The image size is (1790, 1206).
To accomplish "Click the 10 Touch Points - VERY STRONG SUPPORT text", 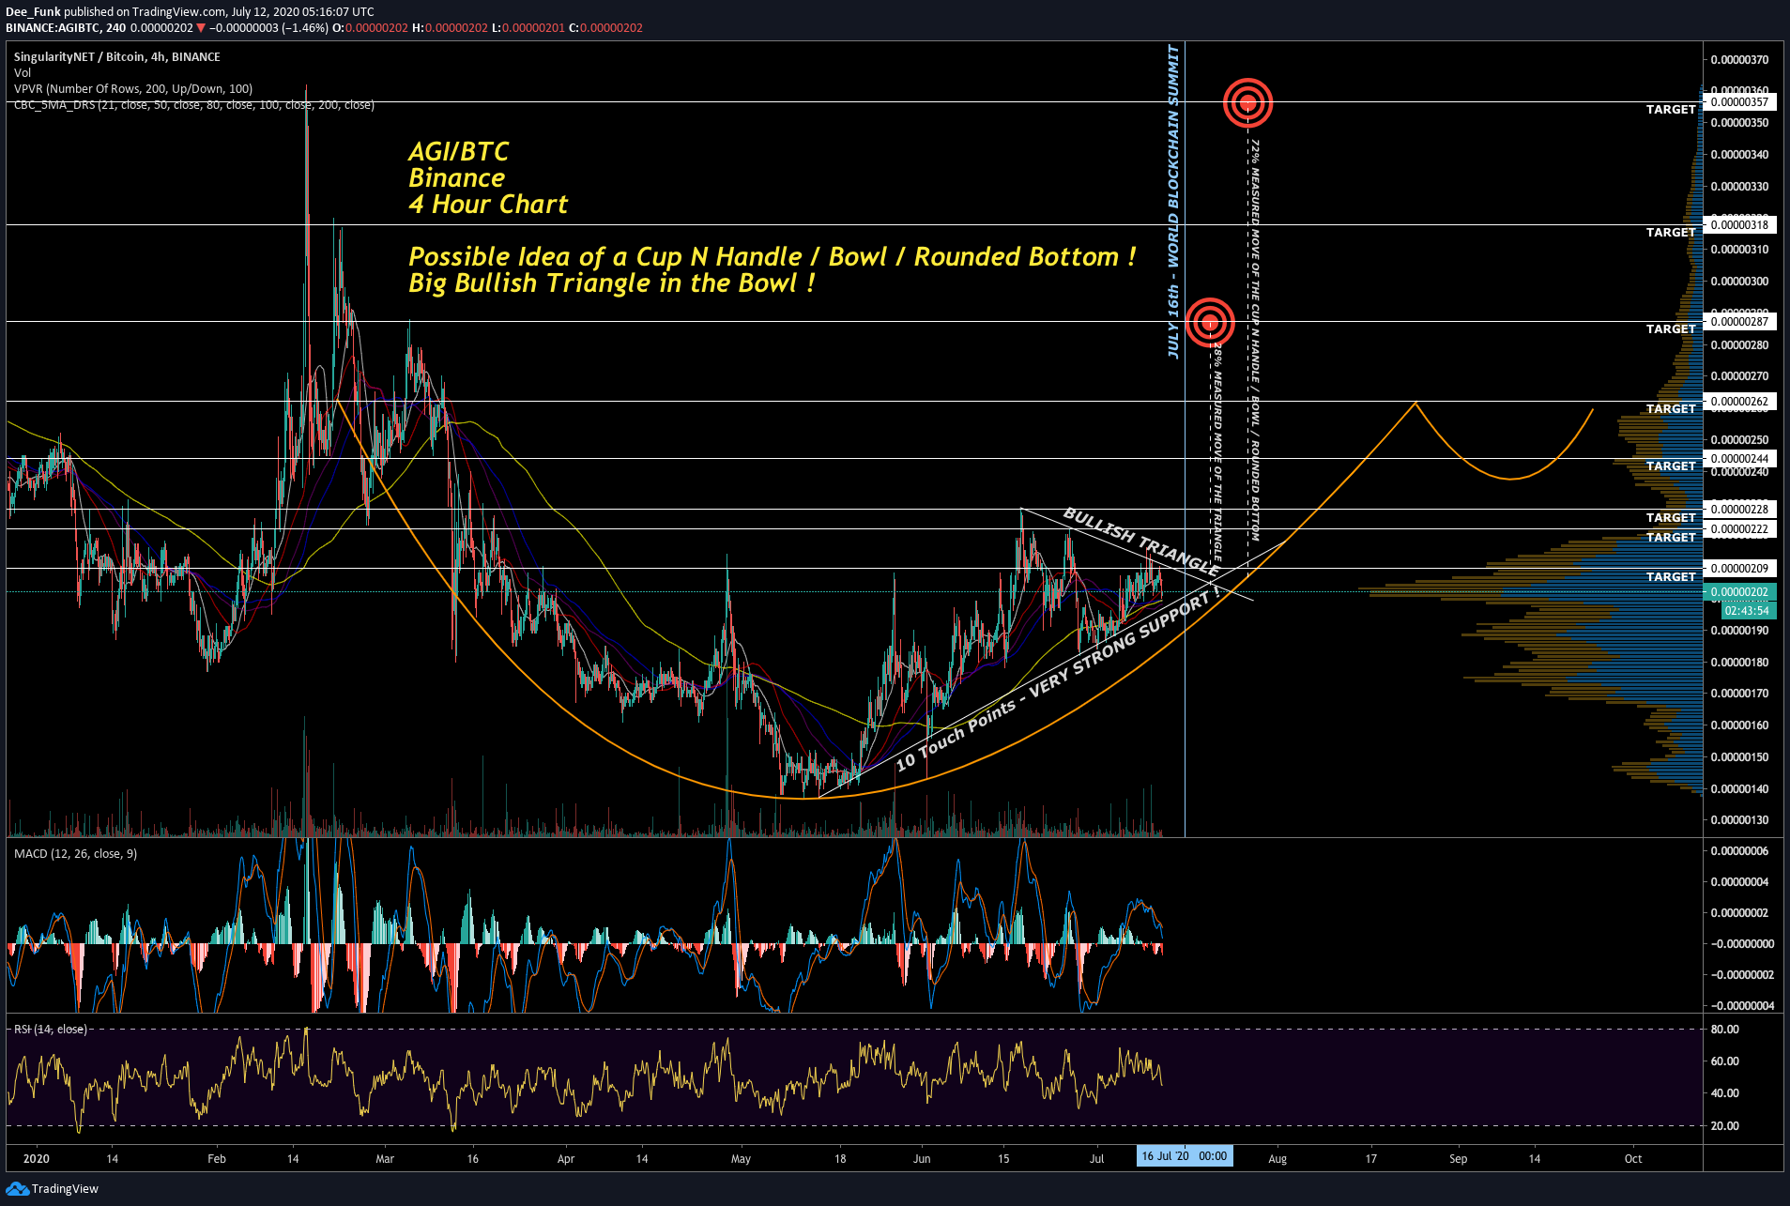I will [x=1059, y=679].
